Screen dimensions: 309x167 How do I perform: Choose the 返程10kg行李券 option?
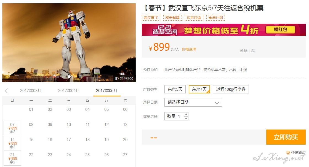click(x=231, y=89)
